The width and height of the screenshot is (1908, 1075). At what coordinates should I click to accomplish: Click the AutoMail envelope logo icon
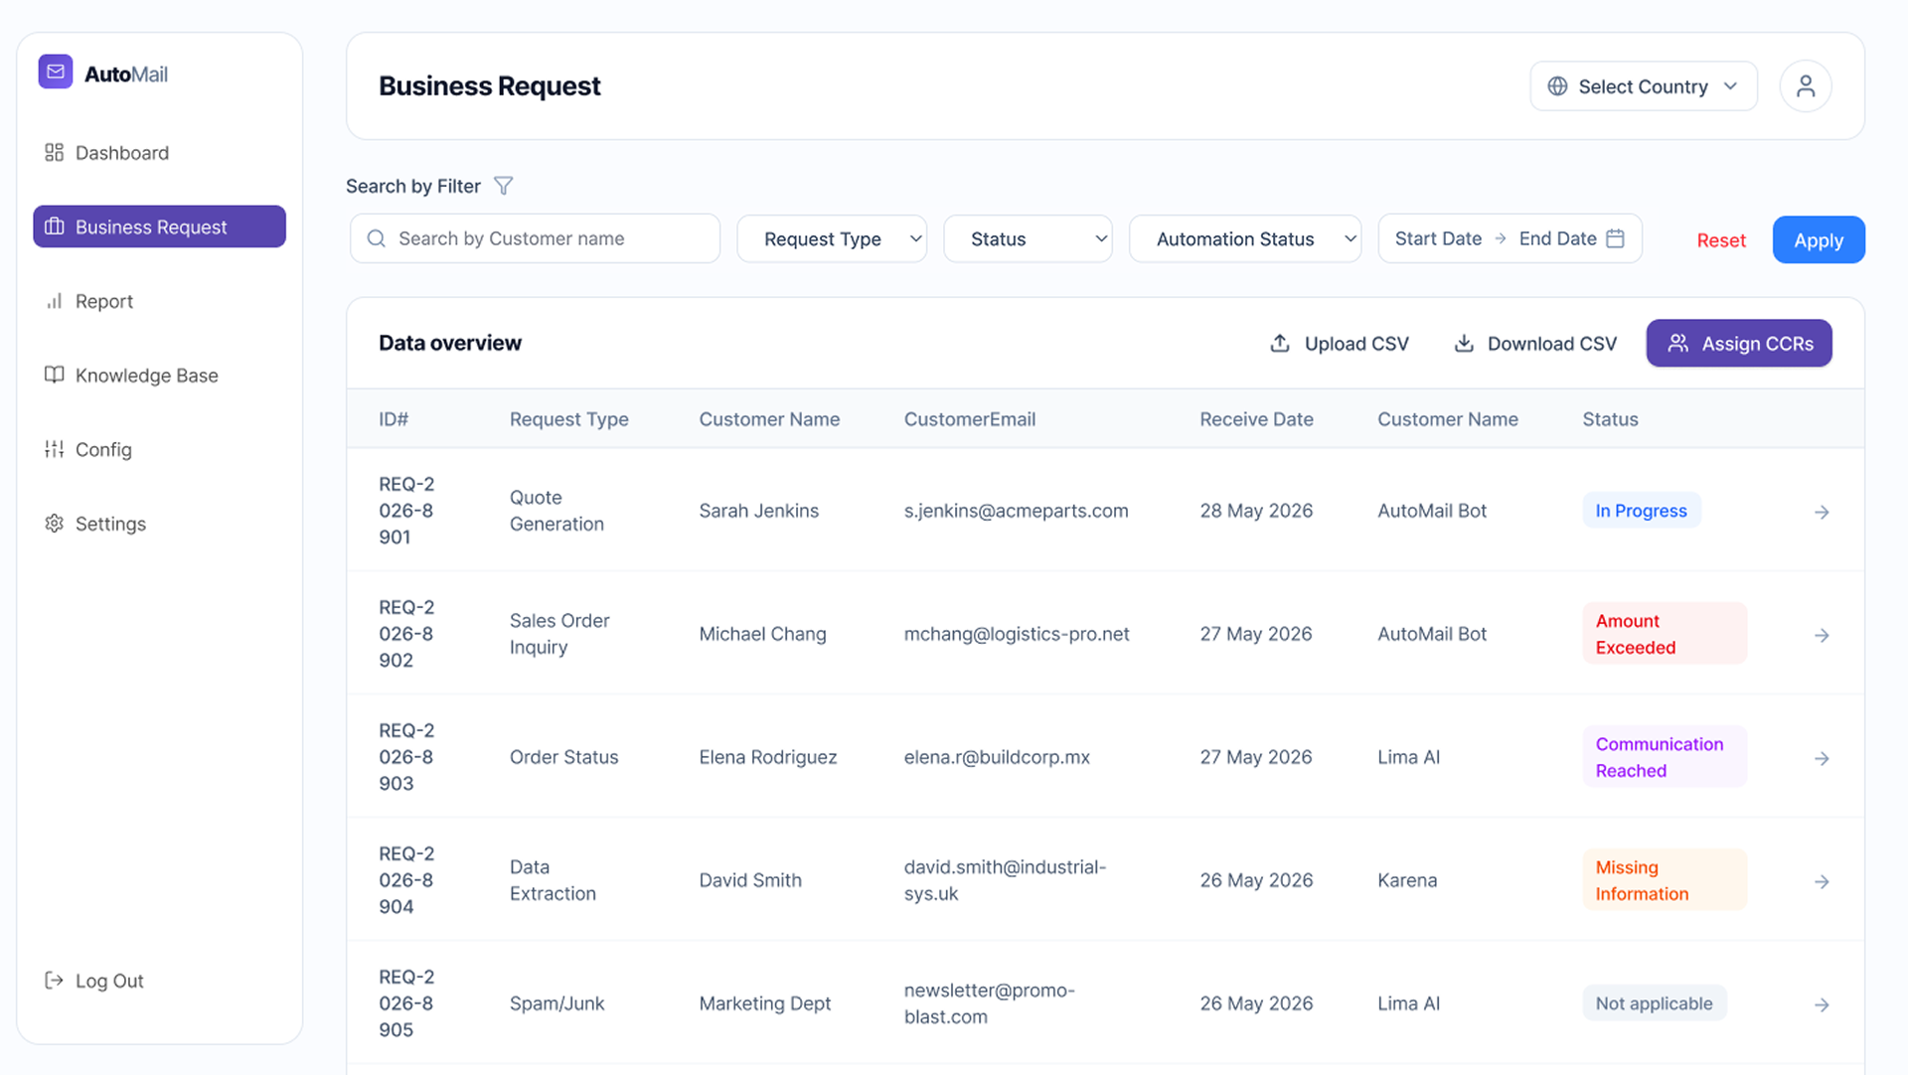click(56, 72)
